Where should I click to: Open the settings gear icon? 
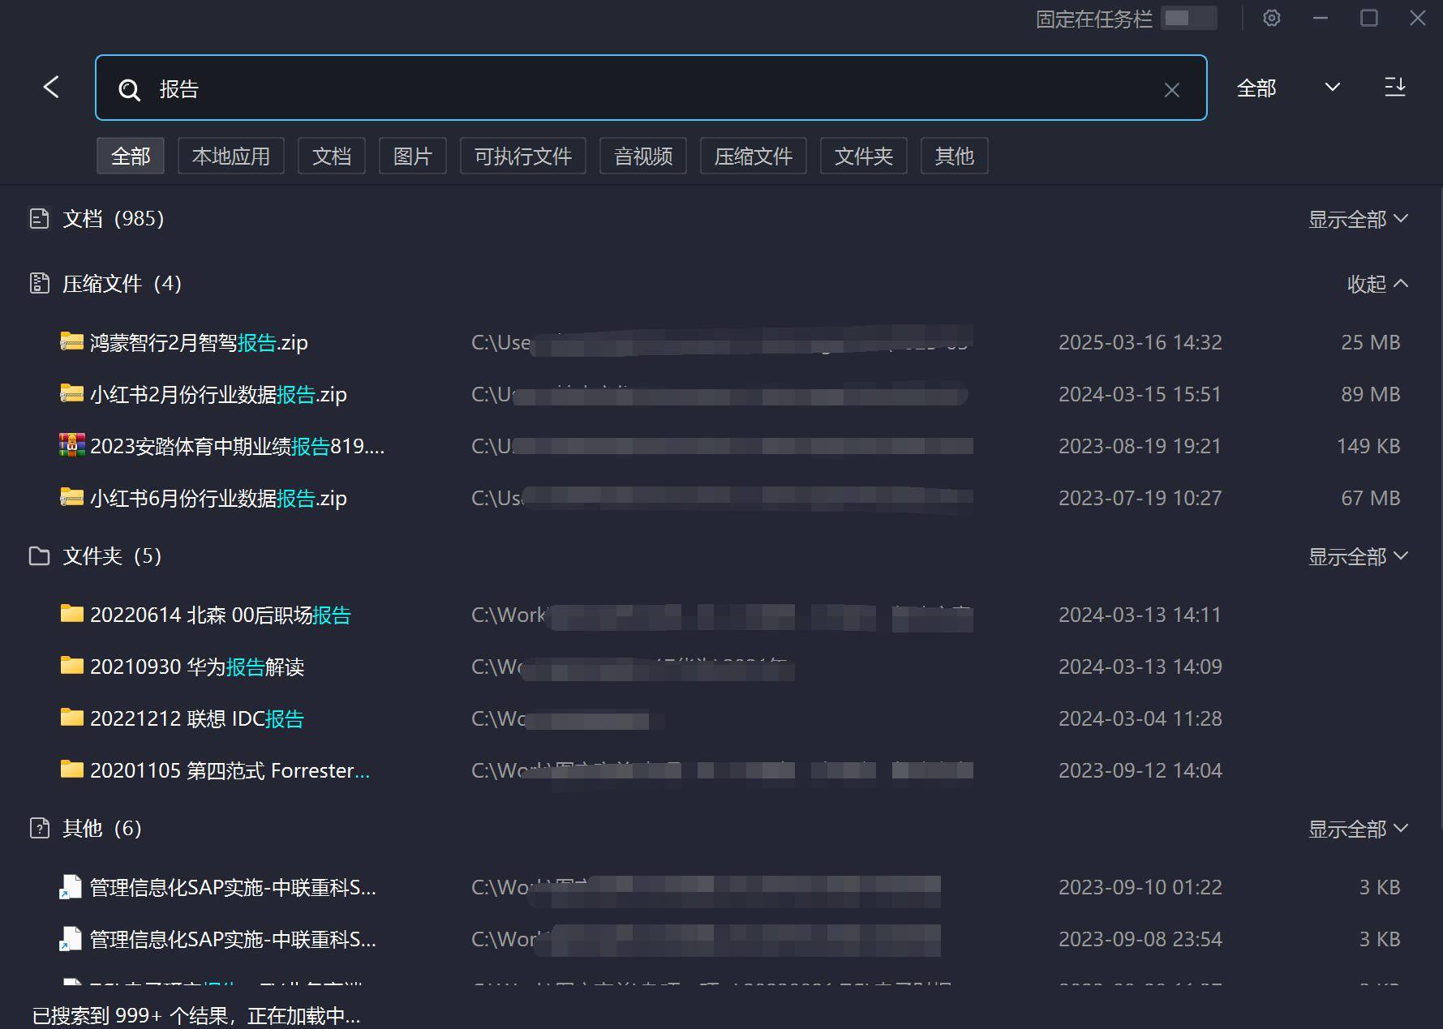pyautogui.click(x=1271, y=18)
